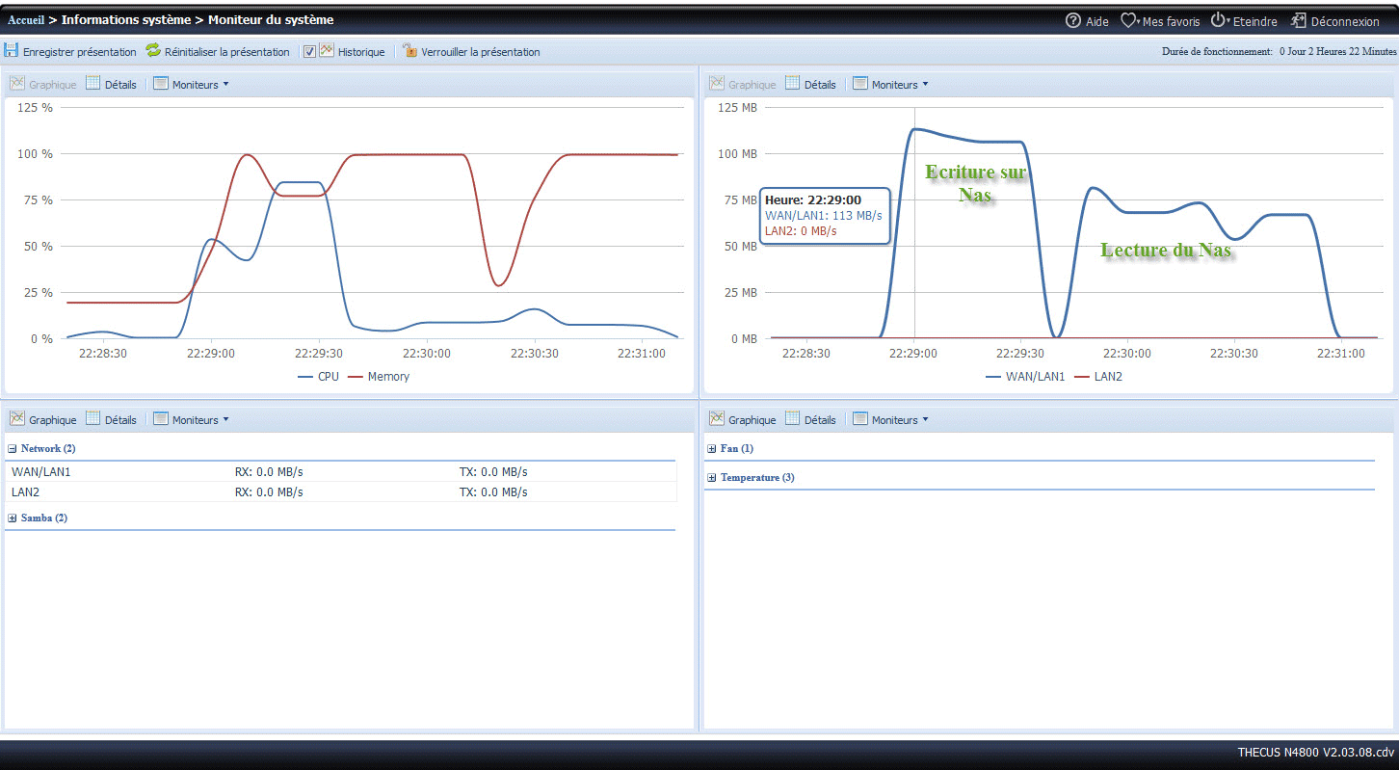Click the Réinitialiser la présentation label

click(227, 52)
